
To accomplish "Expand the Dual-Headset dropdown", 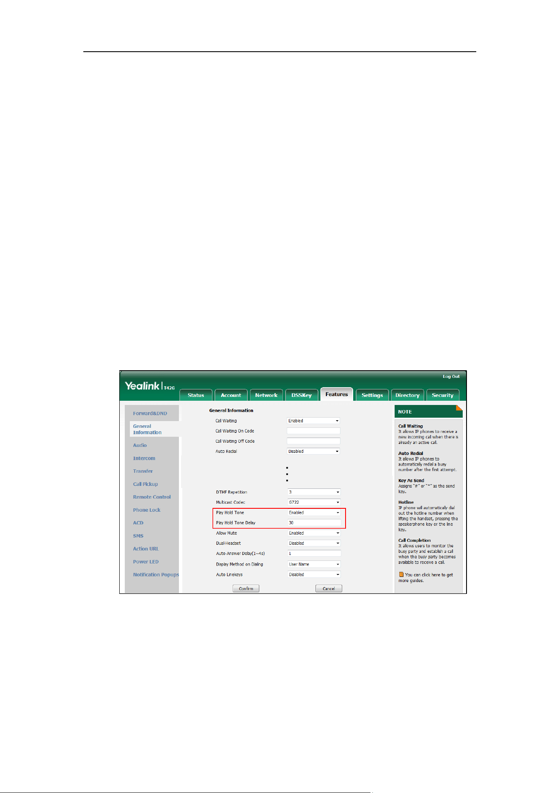I will click(x=314, y=543).
